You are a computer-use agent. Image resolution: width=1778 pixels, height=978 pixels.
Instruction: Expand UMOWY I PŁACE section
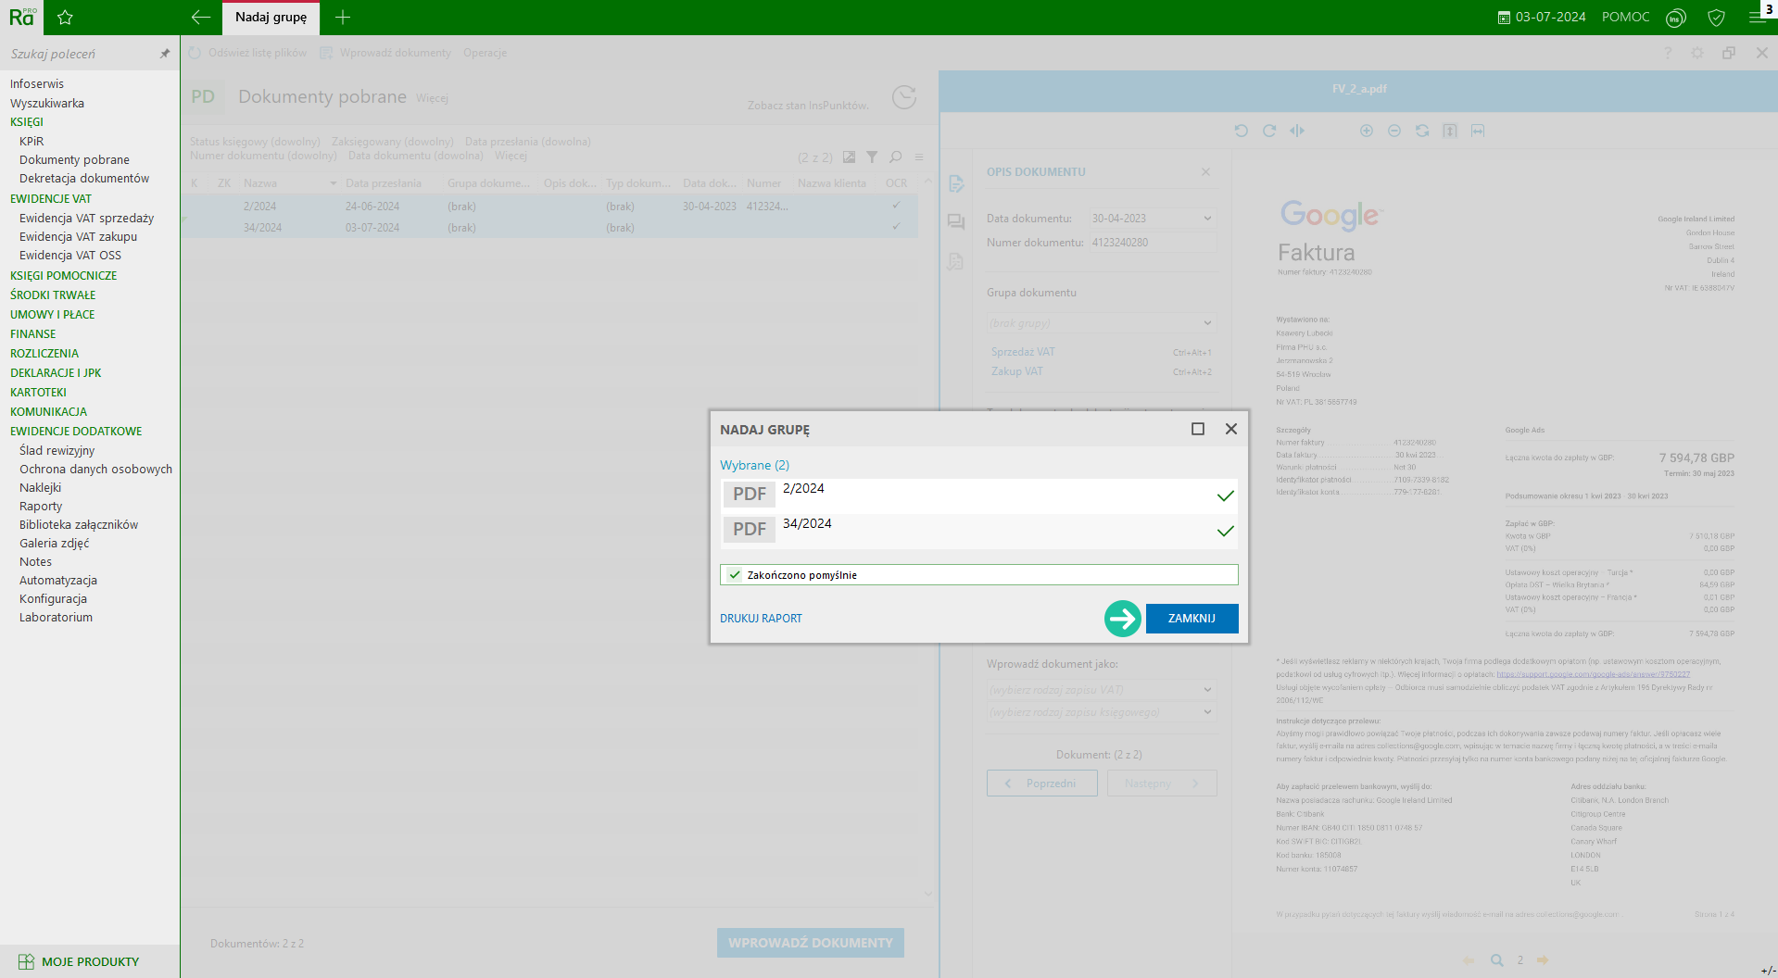[52, 314]
